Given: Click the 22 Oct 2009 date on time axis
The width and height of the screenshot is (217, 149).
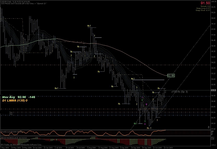Looking at the screenshot, I should tap(168, 148).
